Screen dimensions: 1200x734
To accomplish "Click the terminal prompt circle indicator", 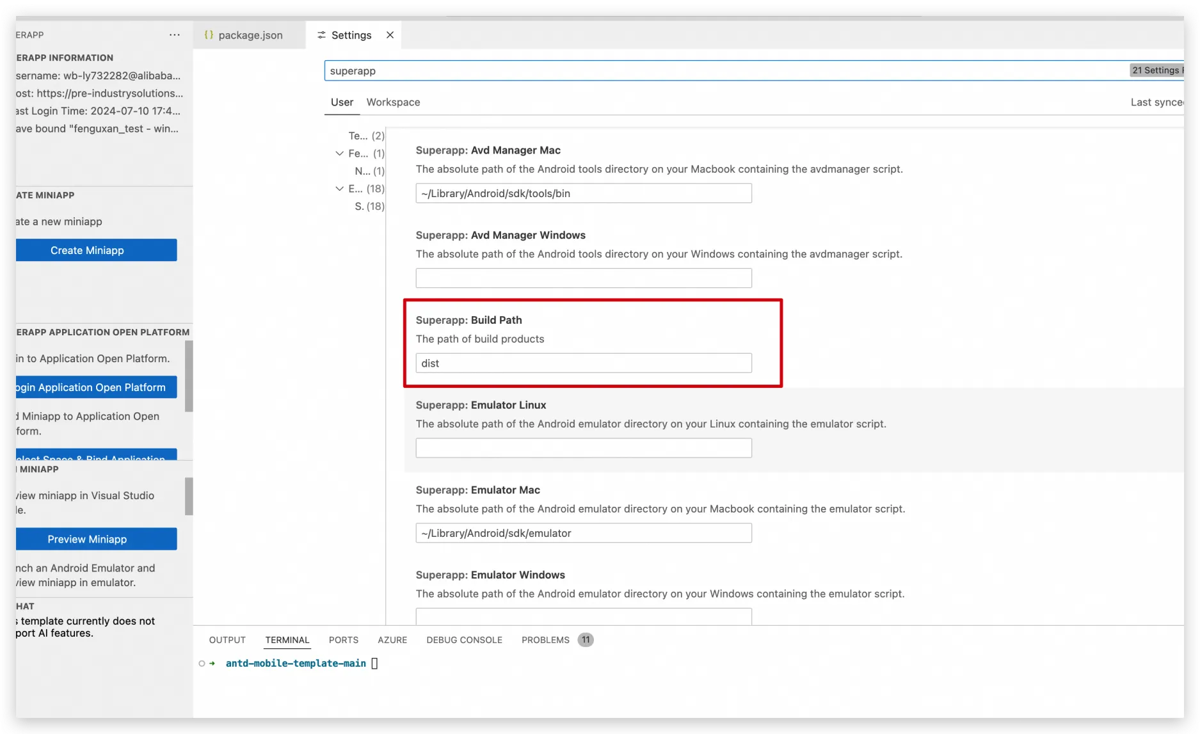I will click(202, 664).
